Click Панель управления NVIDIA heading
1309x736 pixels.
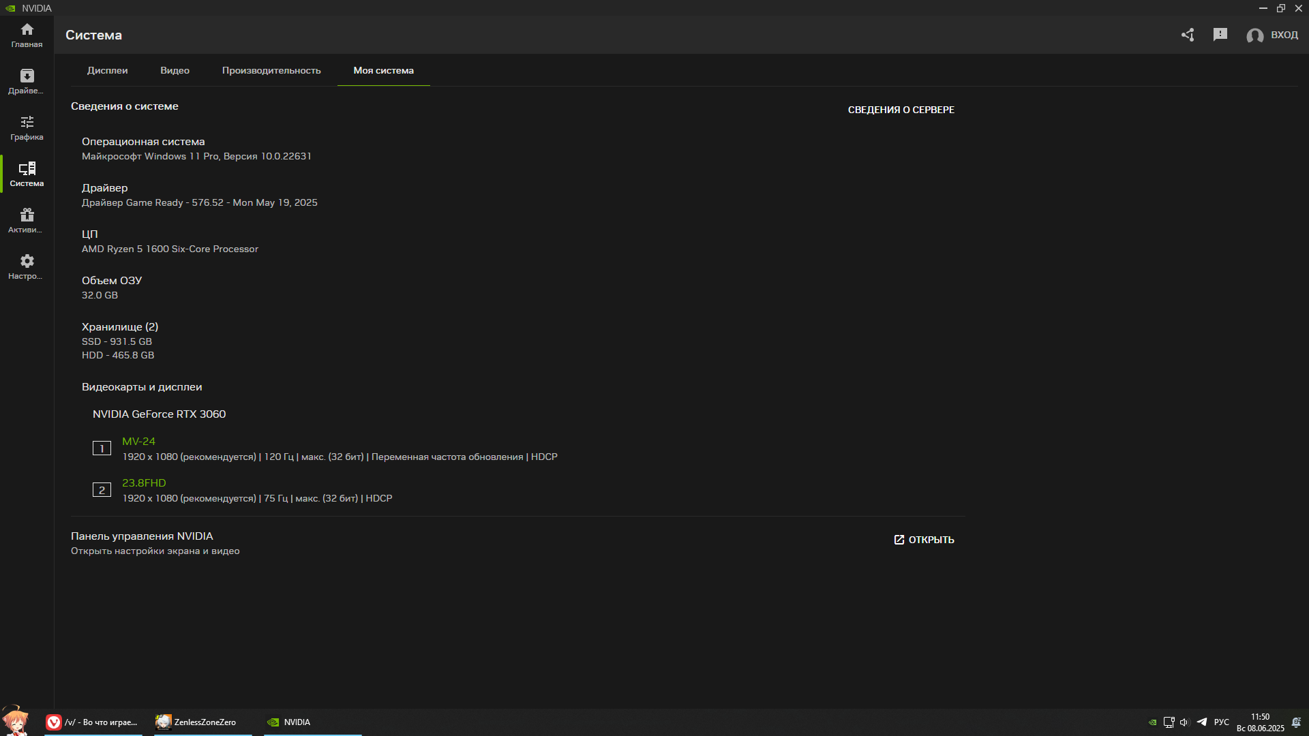click(x=142, y=536)
